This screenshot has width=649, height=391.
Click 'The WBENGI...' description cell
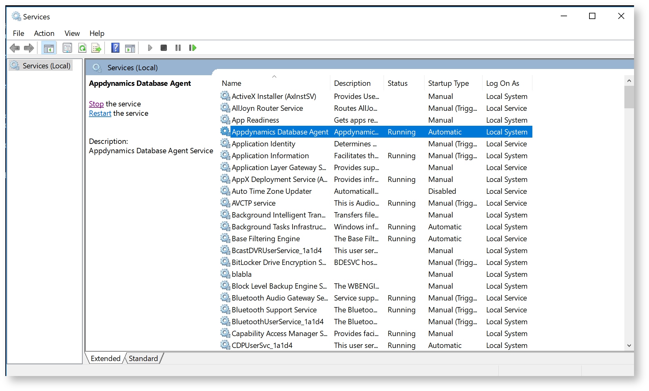[356, 286]
